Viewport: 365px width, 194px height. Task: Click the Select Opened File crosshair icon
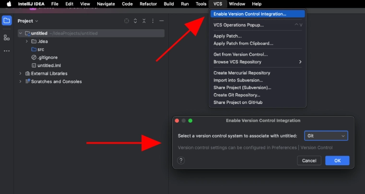127,21
